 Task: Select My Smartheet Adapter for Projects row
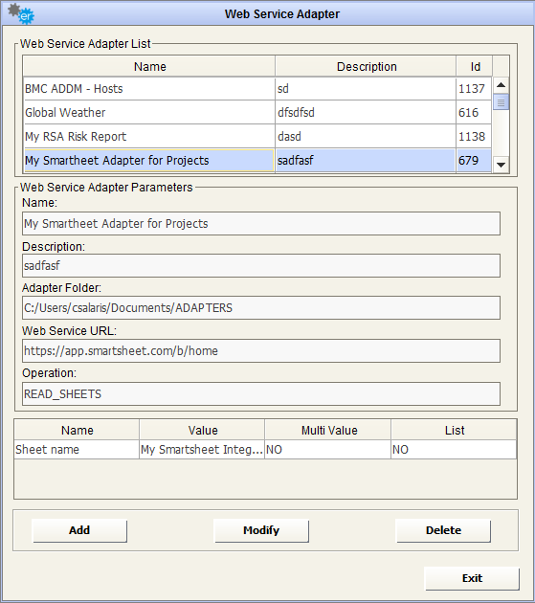(257, 161)
